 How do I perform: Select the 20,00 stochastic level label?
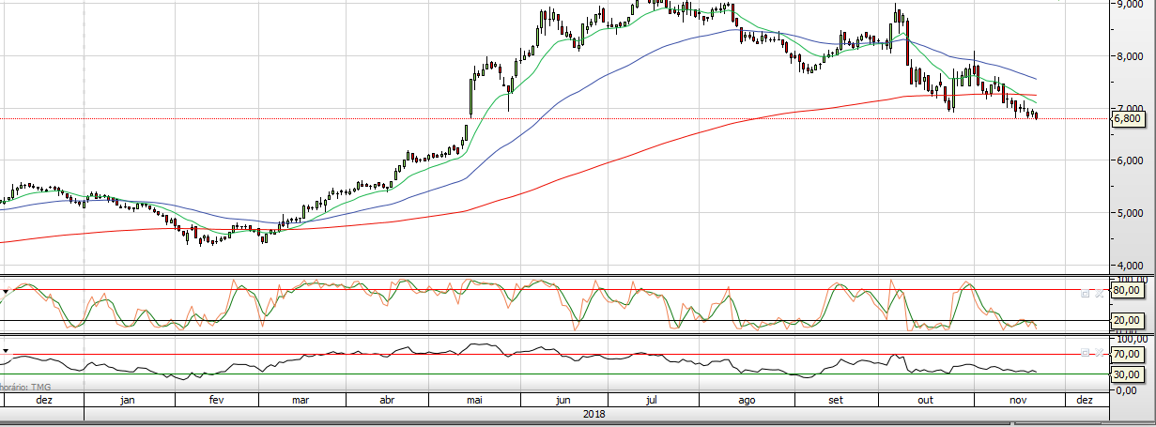(1127, 320)
